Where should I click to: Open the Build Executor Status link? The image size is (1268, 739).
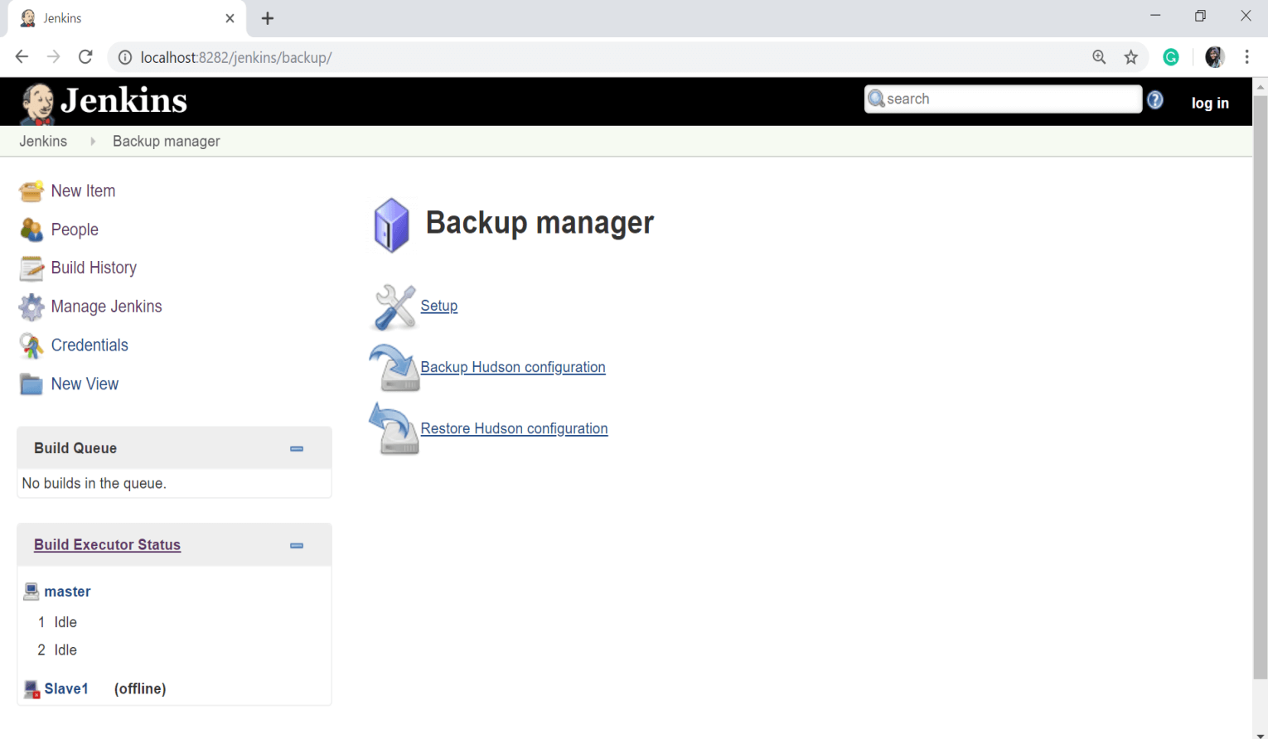pos(107,545)
